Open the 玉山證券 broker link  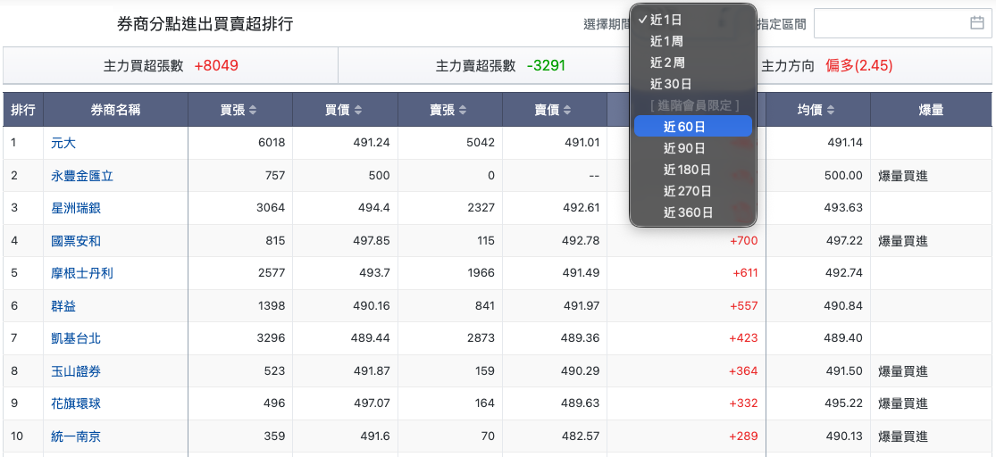click(76, 371)
